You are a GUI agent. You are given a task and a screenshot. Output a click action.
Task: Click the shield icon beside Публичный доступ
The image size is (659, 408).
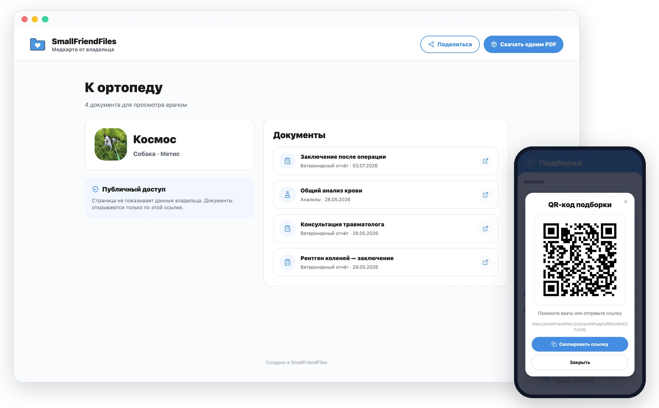click(95, 189)
